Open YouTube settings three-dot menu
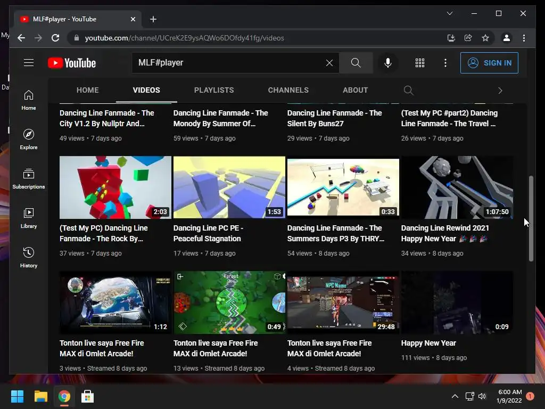The width and height of the screenshot is (545, 409). [445, 63]
